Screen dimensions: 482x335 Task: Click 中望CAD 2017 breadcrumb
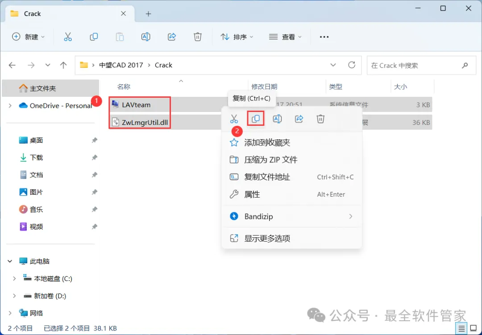coord(121,65)
